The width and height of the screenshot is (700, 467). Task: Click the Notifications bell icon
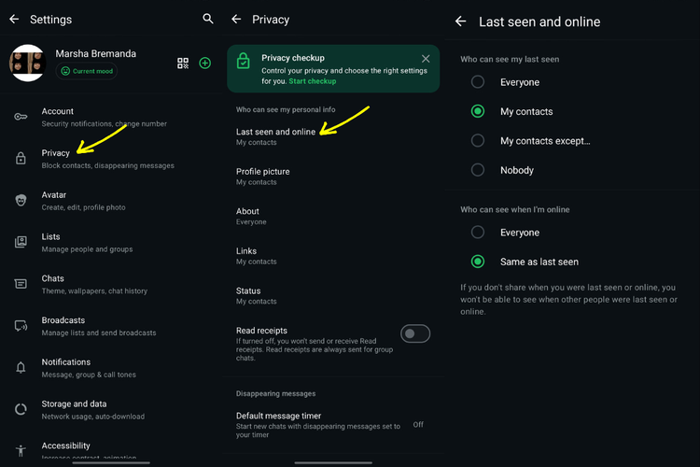coord(21,367)
